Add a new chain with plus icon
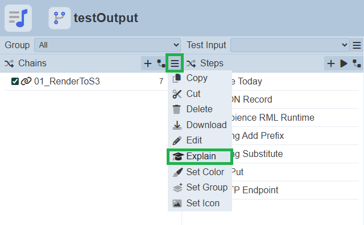The height and width of the screenshot is (225, 364). click(x=148, y=63)
